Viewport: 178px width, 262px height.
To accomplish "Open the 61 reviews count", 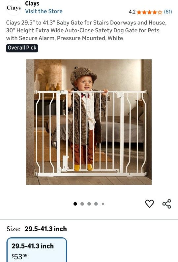I will pyautogui.click(x=168, y=12).
